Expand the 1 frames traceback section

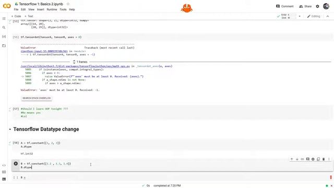[80, 62]
